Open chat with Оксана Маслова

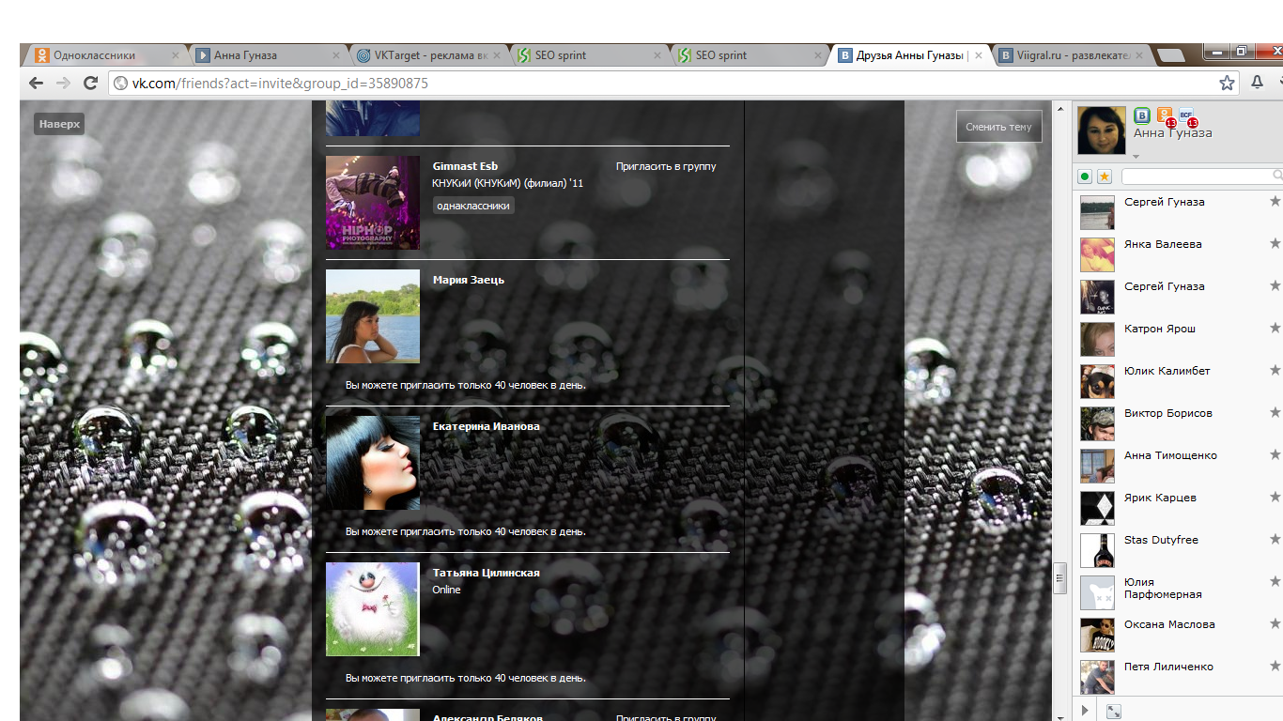tap(1169, 624)
